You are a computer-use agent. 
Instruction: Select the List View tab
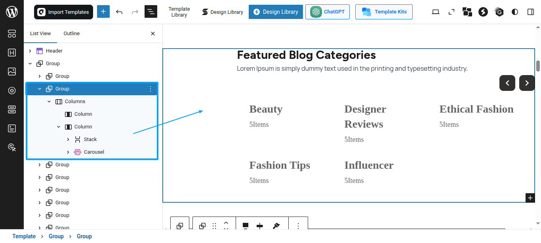click(x=40, y=34)
